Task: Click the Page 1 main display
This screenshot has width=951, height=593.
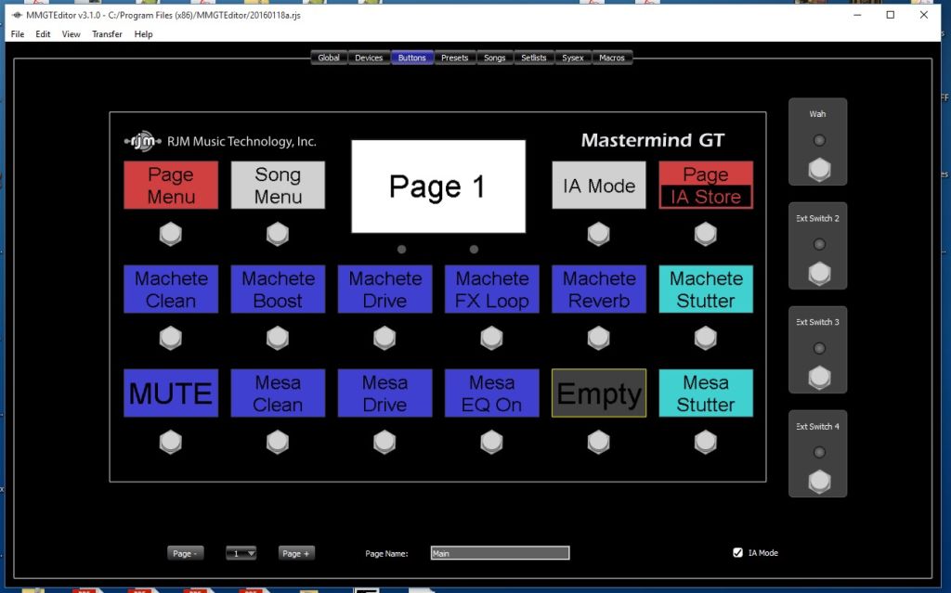Action: pos(438,187)
